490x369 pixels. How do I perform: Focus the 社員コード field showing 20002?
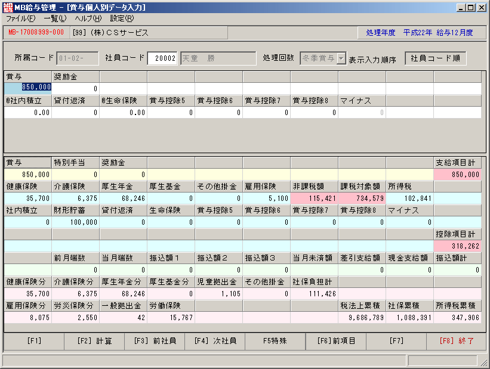[162, 58]
